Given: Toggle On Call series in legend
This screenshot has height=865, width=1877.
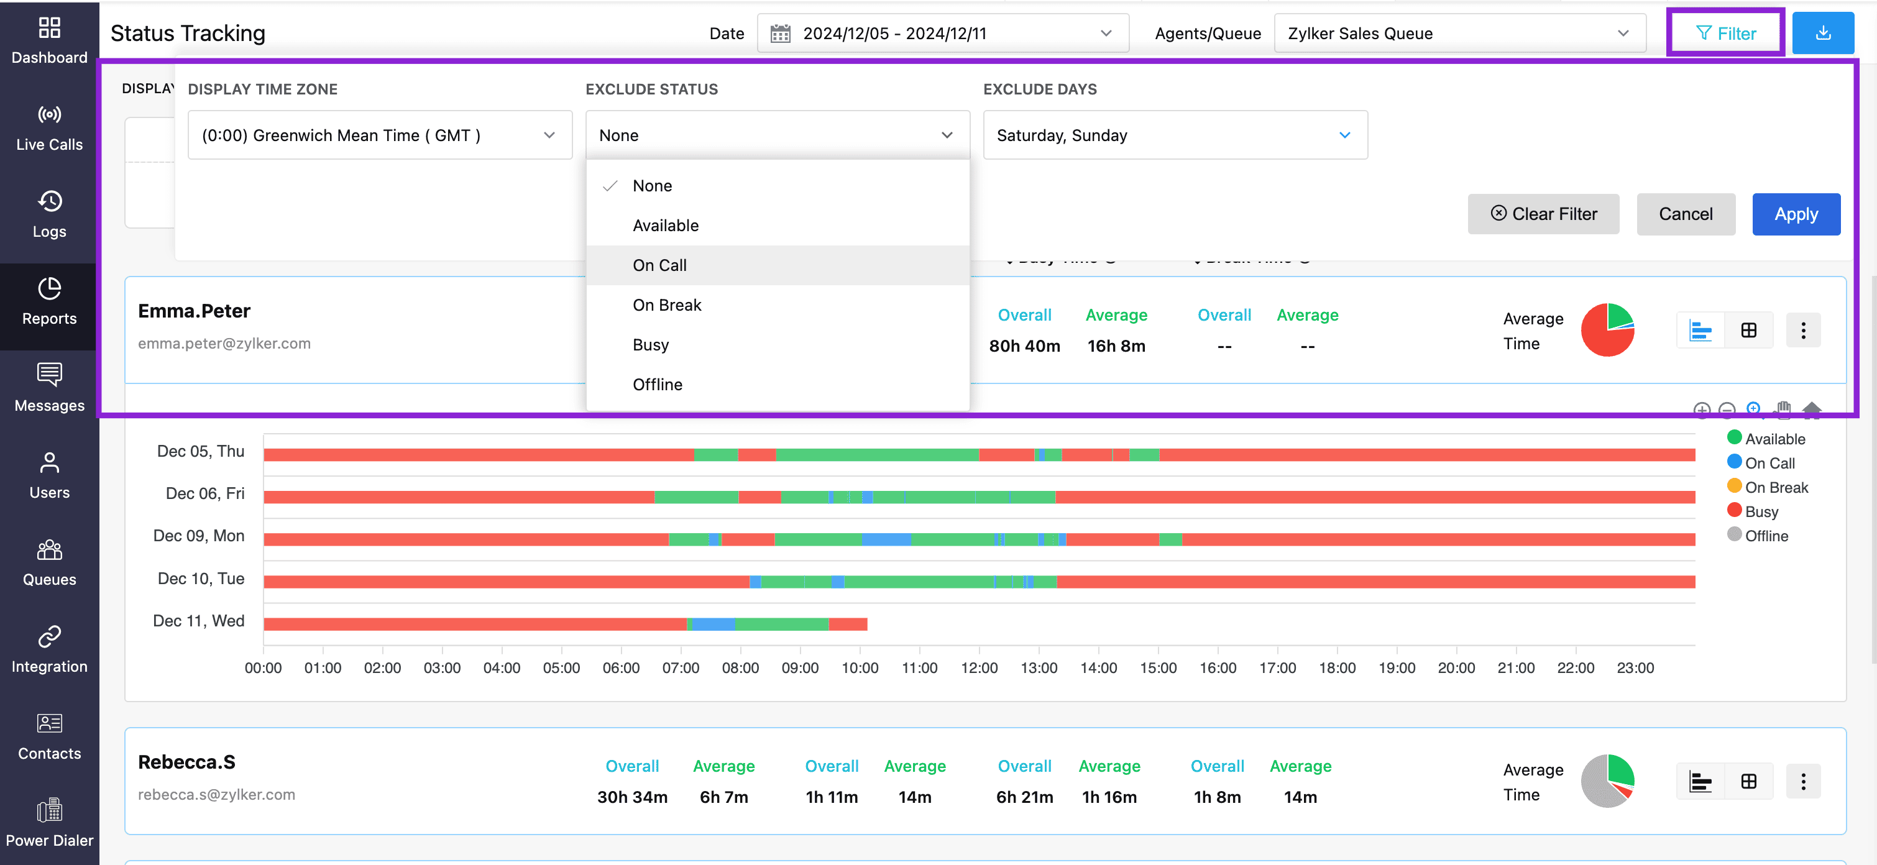Looking at the screenshot, I should (1768, 464).
